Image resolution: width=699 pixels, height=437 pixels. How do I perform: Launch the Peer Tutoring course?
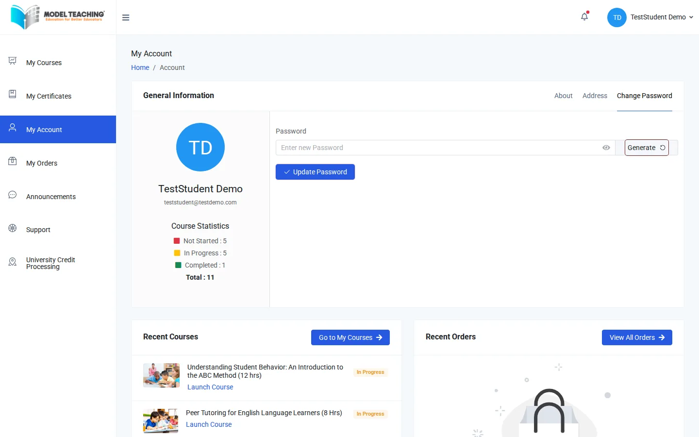(209, 424)
